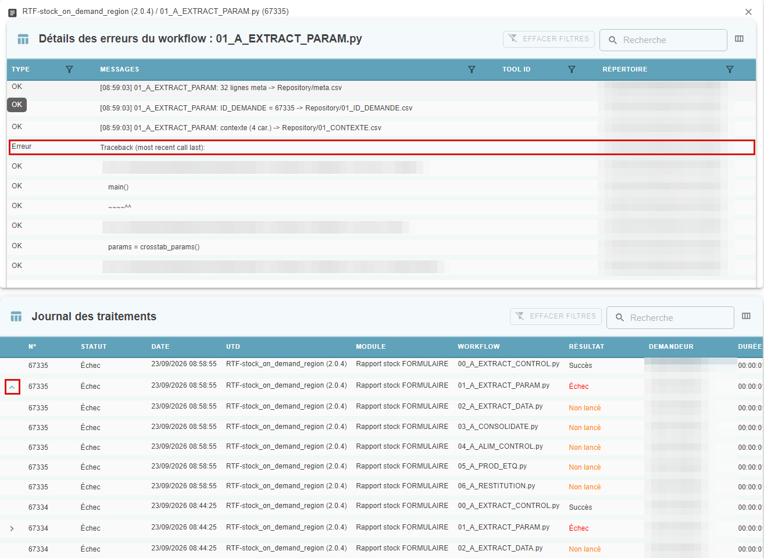Click filter icon on MESSAGES column
The height and width of the screenshot is (558, 764).
tap(472, 69)
